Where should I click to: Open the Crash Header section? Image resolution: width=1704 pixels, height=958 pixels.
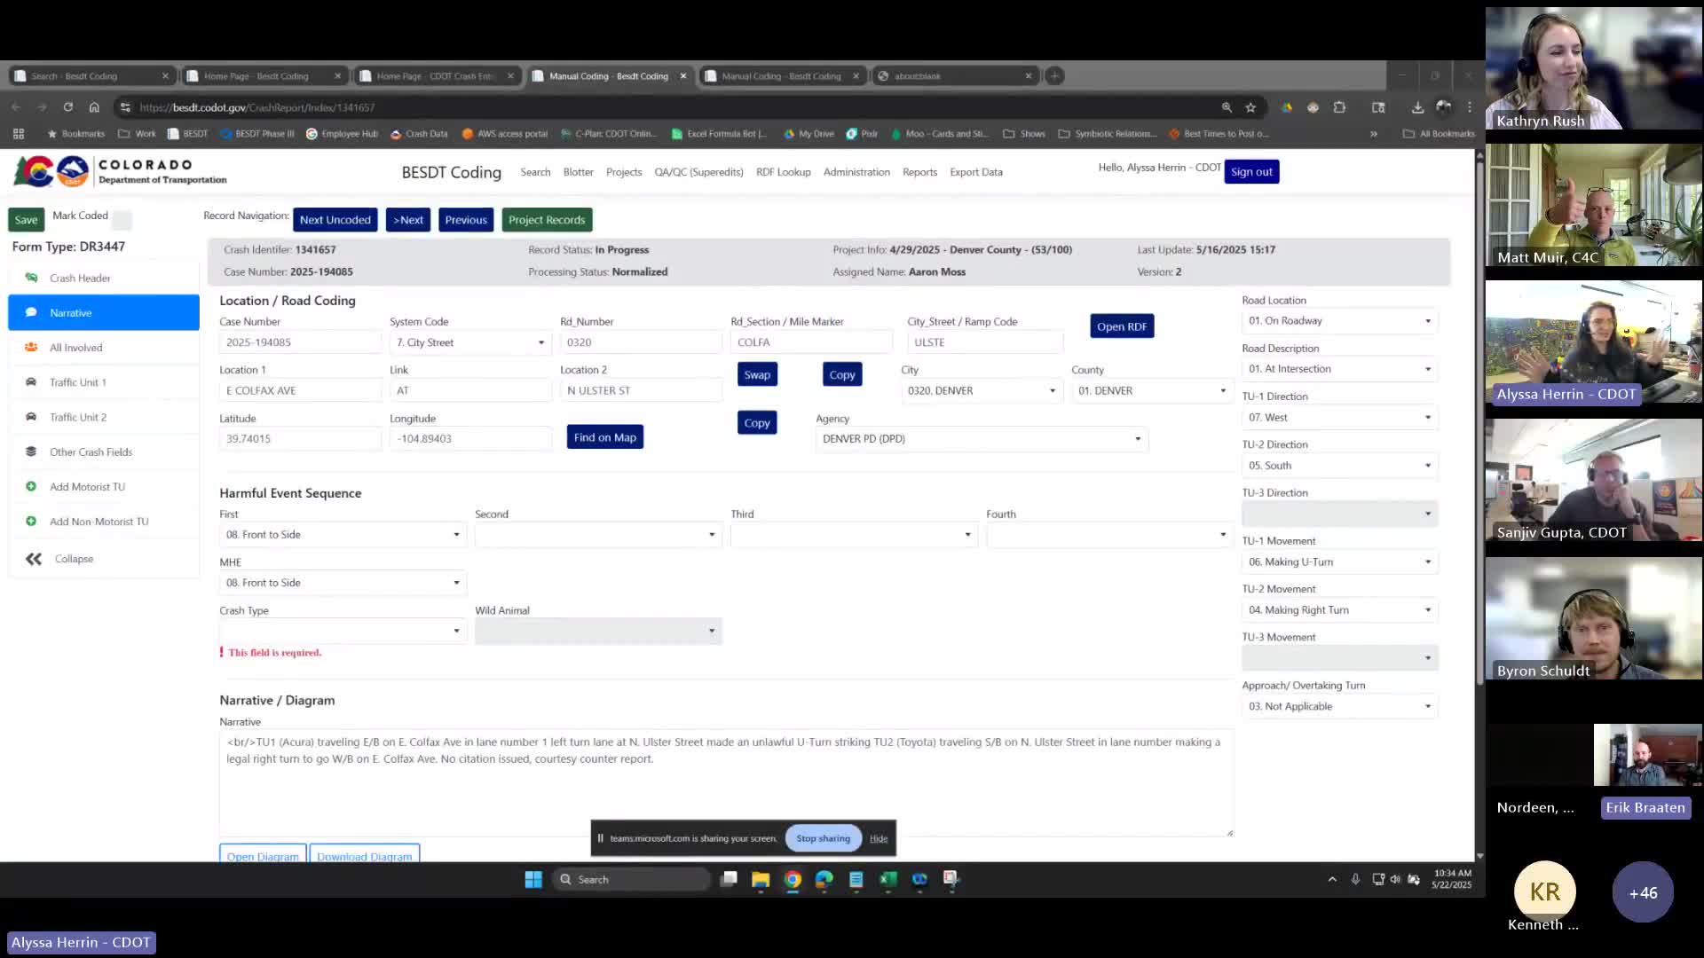tap(80, 278)
